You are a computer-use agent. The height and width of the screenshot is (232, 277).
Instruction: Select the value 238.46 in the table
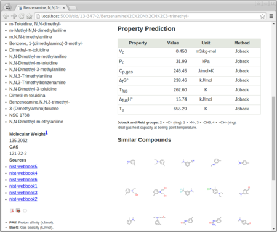tap(180, 80)
